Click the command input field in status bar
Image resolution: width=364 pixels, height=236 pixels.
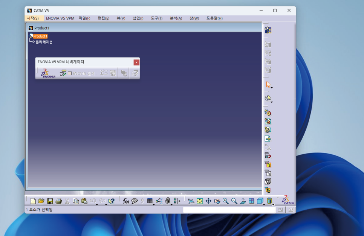click(229, 210)
